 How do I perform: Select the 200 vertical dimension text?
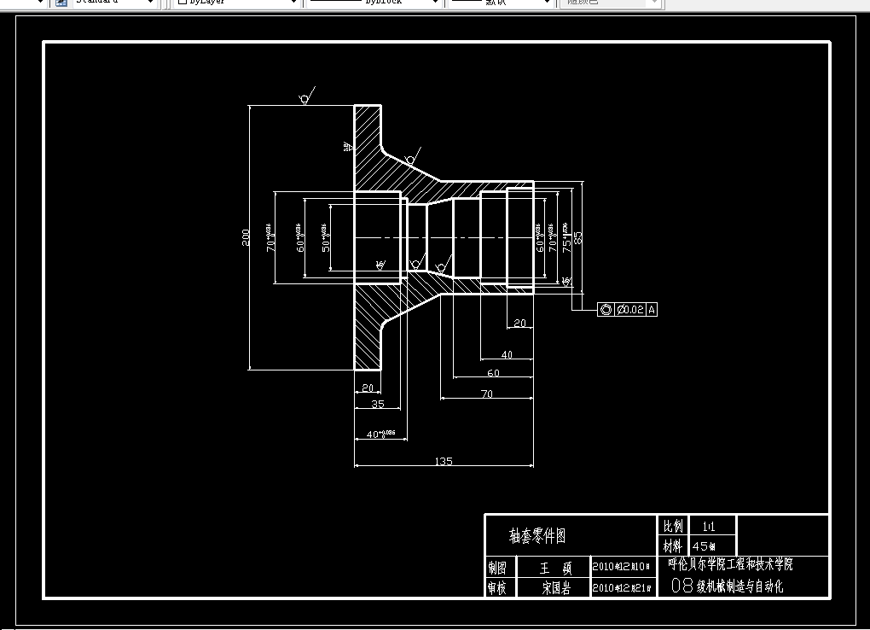pos(246,237)
